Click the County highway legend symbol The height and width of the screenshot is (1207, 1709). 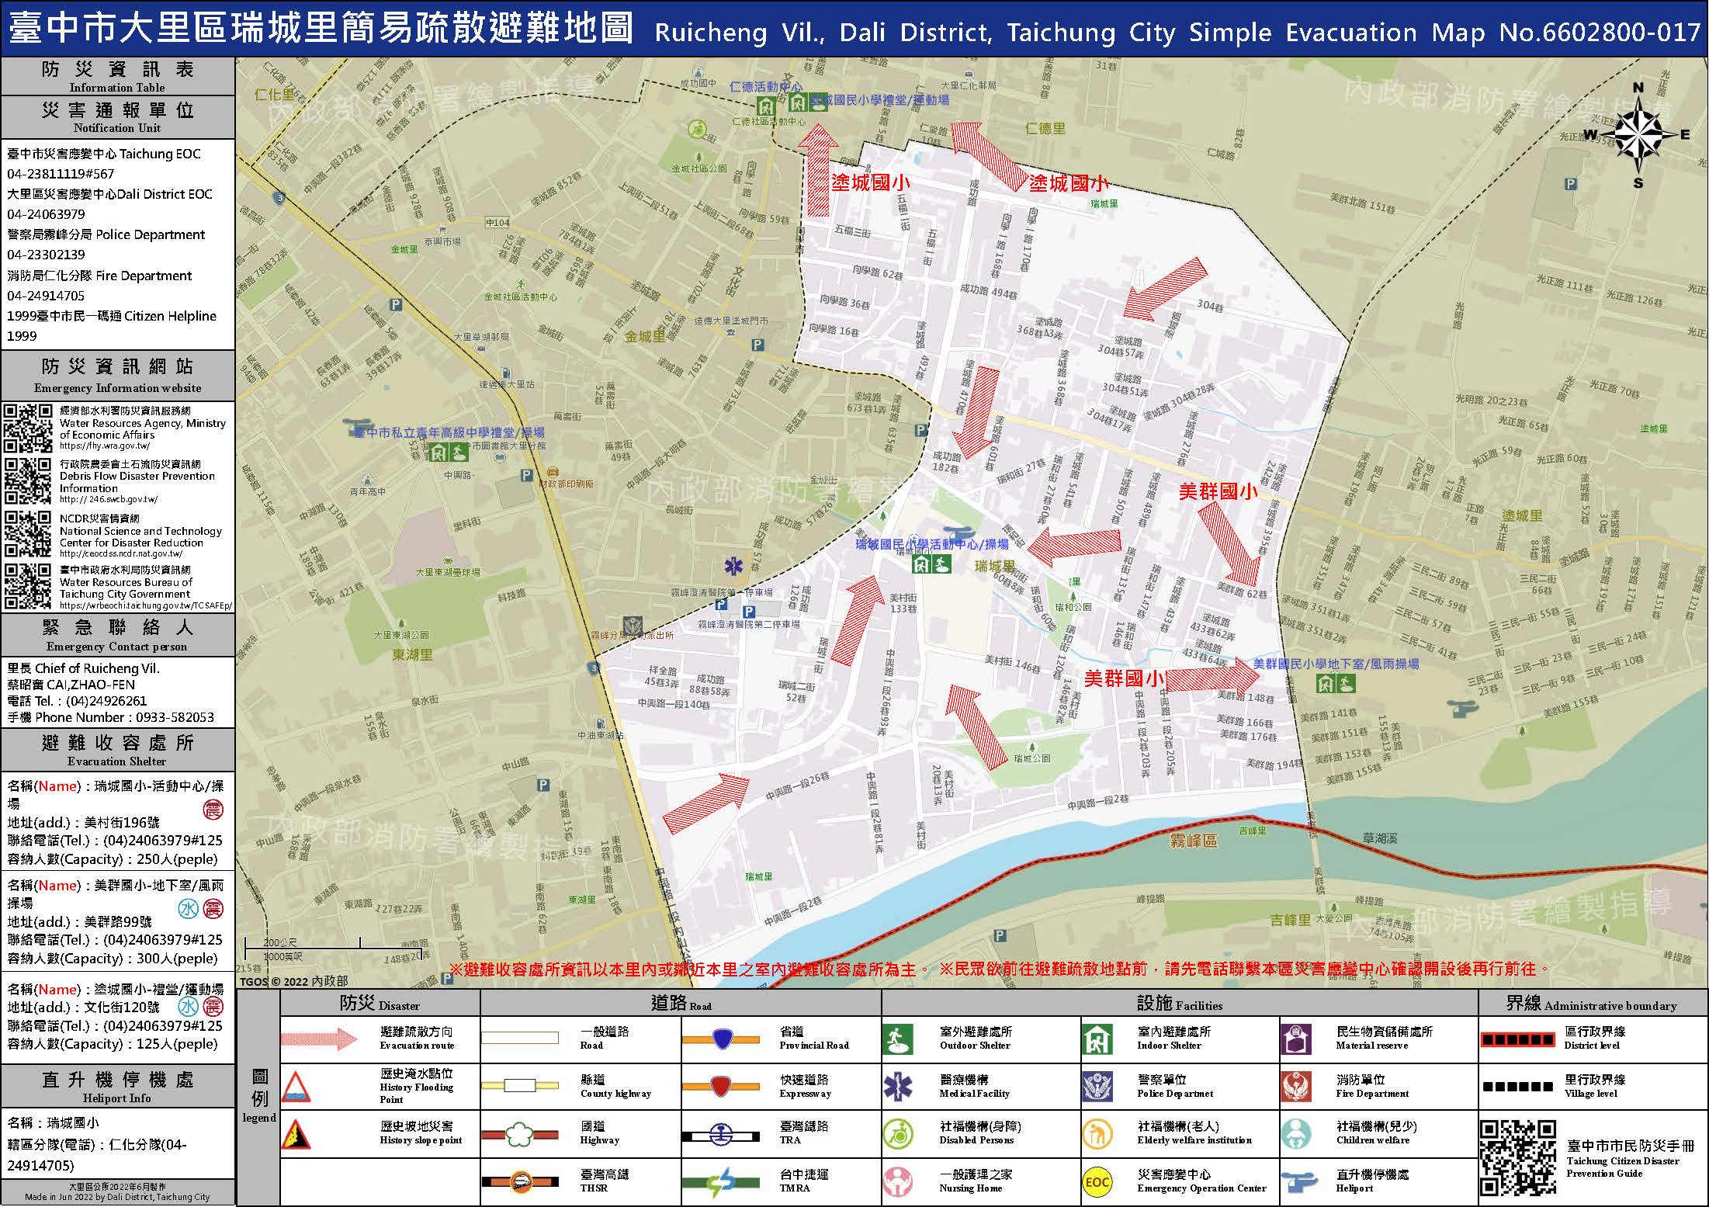(519, 1085)
